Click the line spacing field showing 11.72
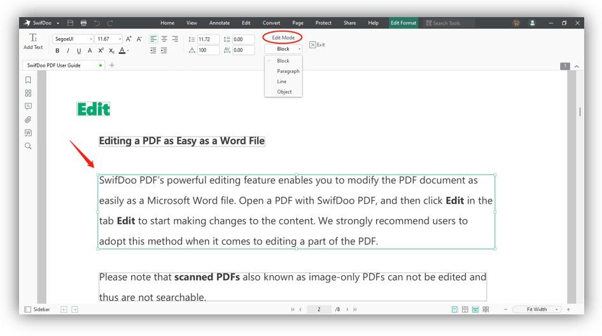 click(x=208, y=39)
